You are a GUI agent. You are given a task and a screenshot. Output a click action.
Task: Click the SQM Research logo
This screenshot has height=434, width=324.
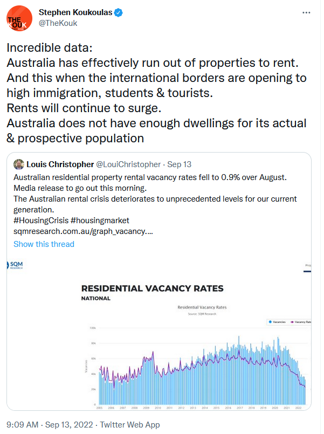pos(15,265)
